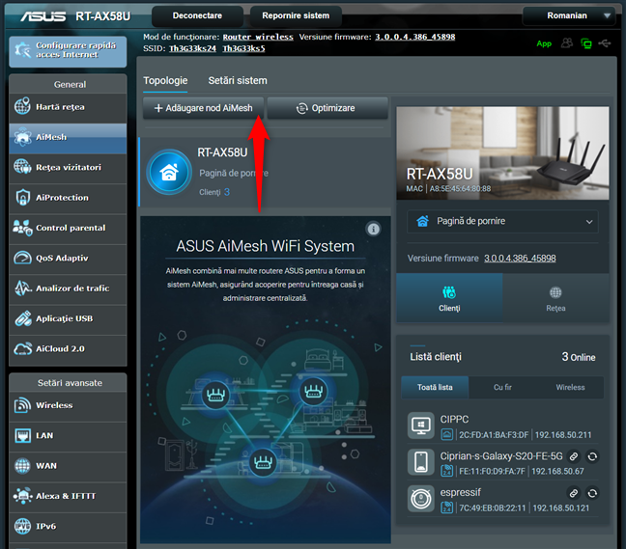
Task: Open IPv6 settings
Action: coord(68,527)
